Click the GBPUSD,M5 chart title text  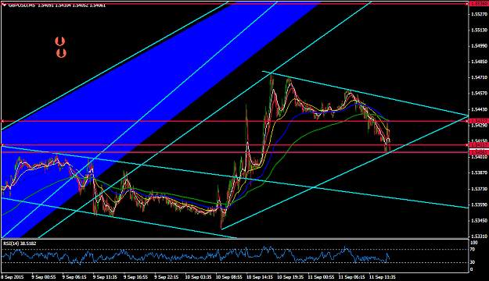point(22,5)
